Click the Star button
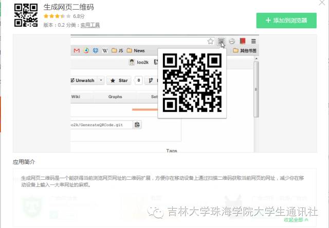 pyautogui.click(x=119, y=81)
